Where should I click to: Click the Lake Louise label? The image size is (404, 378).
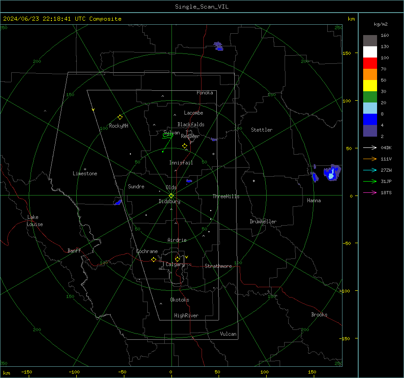35,221
